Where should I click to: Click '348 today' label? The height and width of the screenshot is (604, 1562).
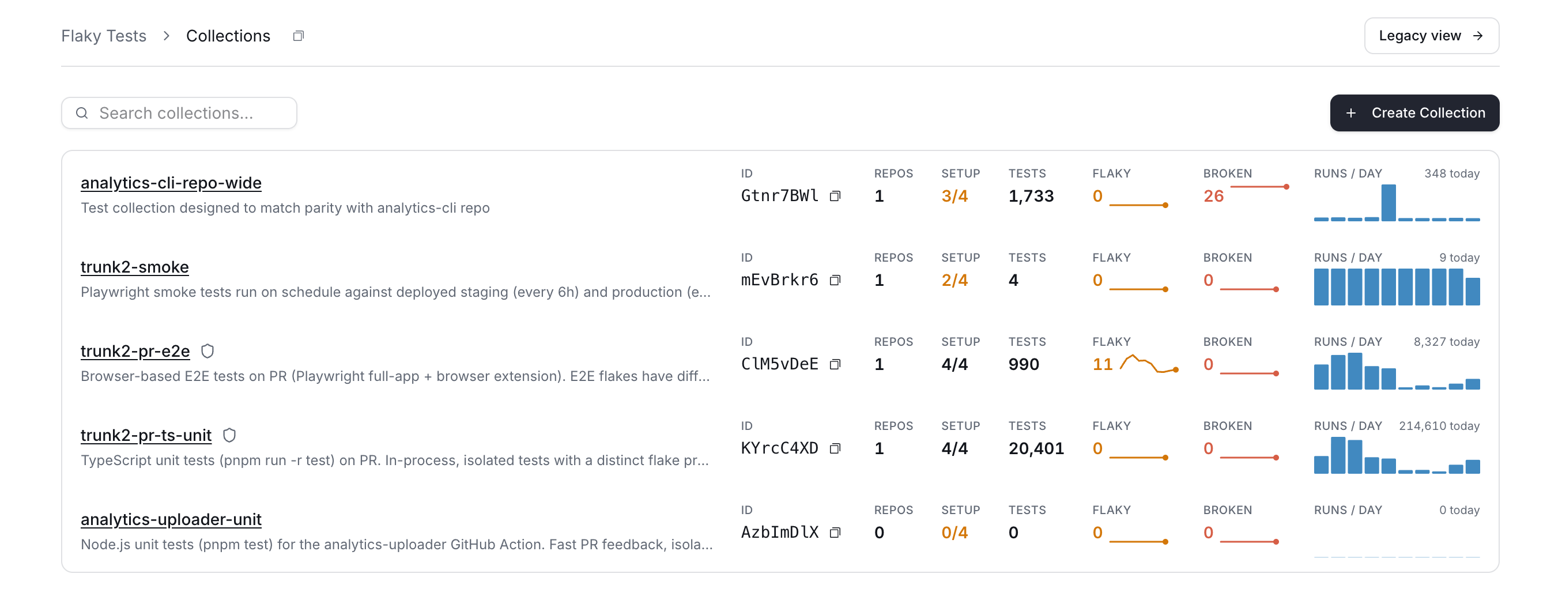1452,173
